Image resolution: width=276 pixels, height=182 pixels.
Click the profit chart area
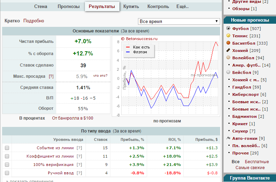[x=166, y=76]
